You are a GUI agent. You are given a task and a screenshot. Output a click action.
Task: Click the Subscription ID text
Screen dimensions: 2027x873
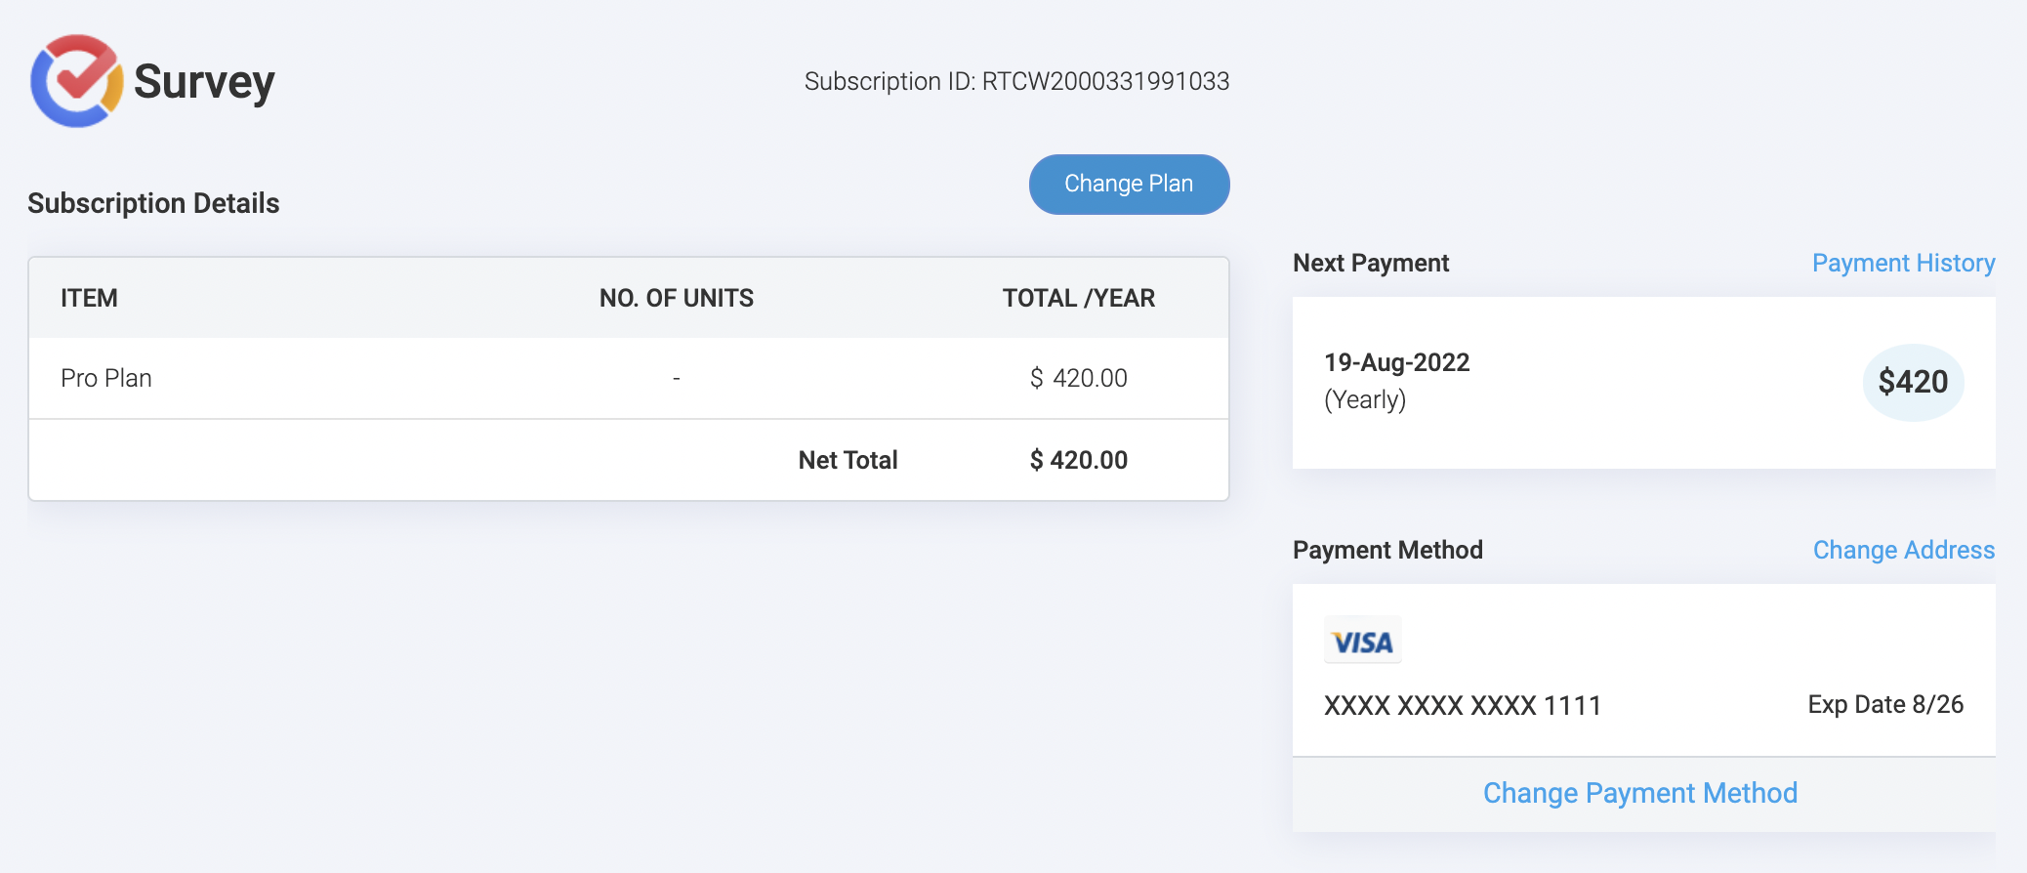click(1016, 81)
